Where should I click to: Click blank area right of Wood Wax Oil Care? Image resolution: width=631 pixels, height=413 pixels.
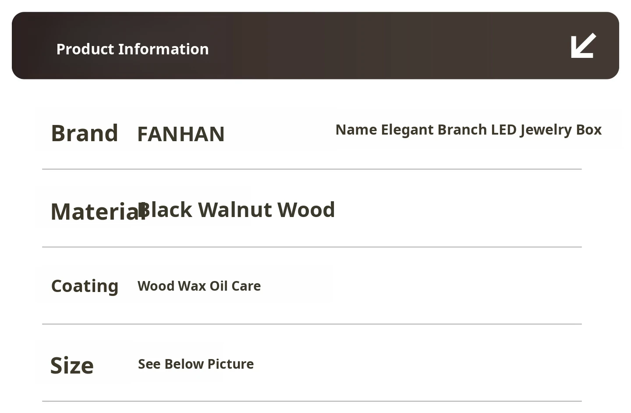click(x=421, y=286)
